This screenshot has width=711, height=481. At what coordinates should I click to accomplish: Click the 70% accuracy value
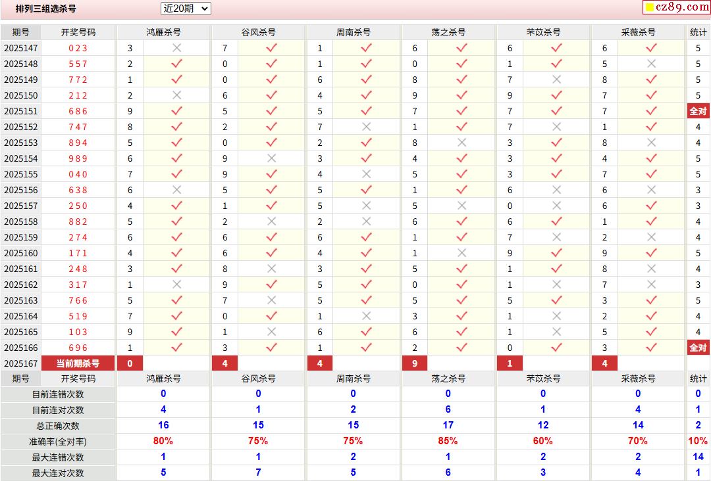[x=638, y=441]
